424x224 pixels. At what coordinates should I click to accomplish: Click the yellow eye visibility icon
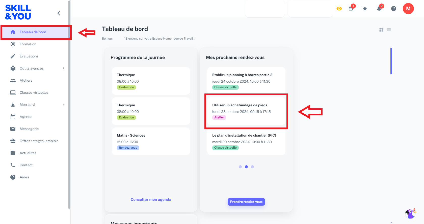pyautogui.click(x=339, y=9)
